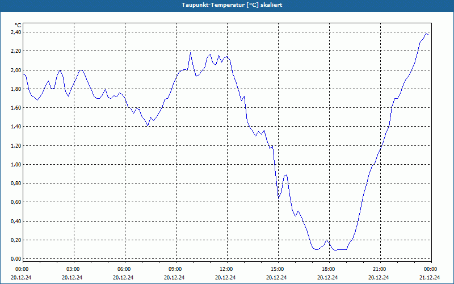
Task: Choose the 0,40 y-axis value
Action: (x=16, y=222)
